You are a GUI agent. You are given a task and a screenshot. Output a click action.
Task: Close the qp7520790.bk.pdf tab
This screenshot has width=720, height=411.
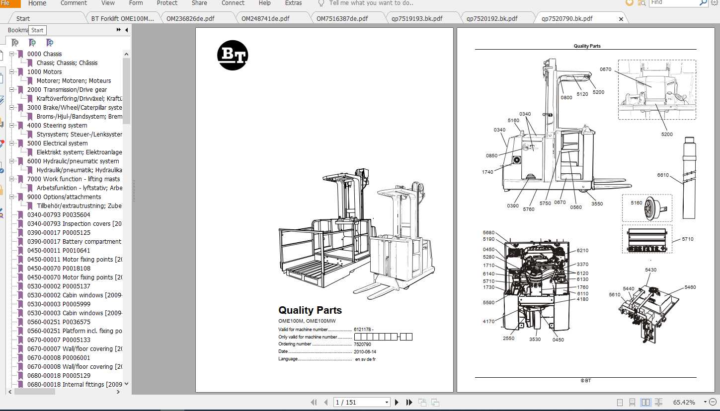click(x=621, y=19)
